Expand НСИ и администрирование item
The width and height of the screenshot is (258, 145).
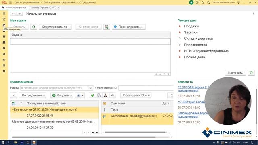click(180, 51)
